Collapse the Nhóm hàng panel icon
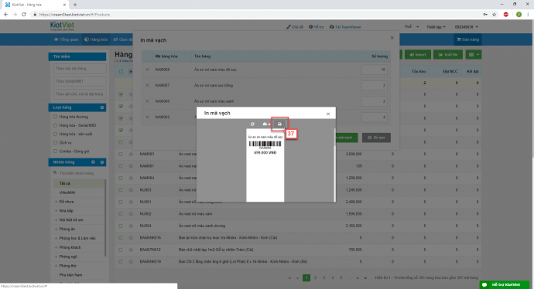 (x=102, y=162)
